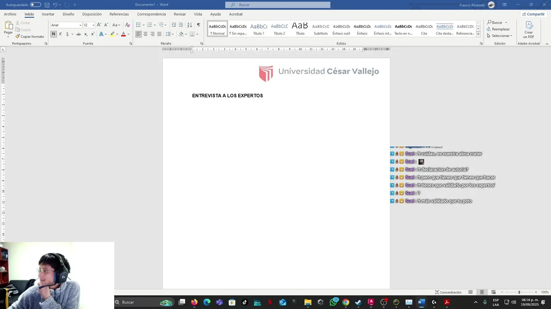The image size is (551, 309).
Task: Switch to Diseño tab
Action: [x=68, y=14]
